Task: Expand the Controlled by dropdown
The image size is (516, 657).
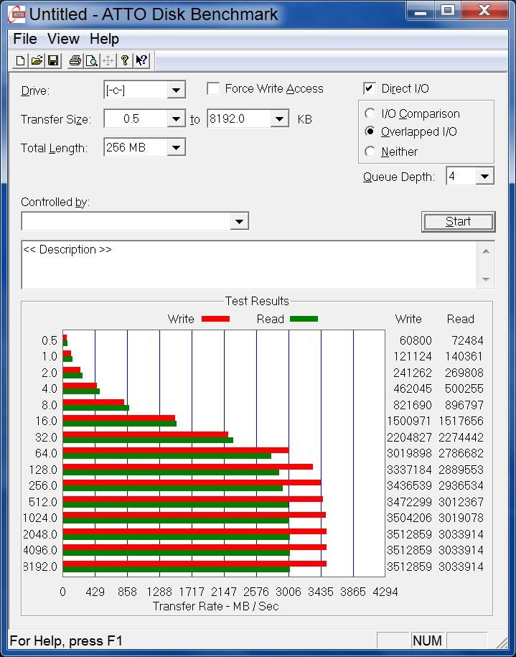Action: pos(239,221)
